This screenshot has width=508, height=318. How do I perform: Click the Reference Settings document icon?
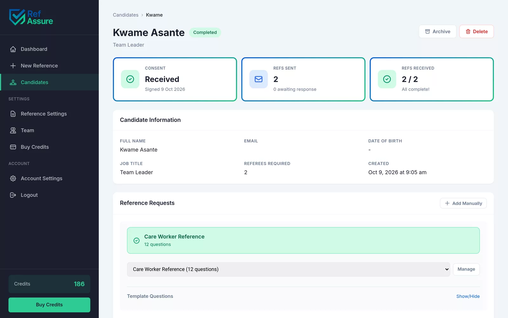(x=13, y=114)
